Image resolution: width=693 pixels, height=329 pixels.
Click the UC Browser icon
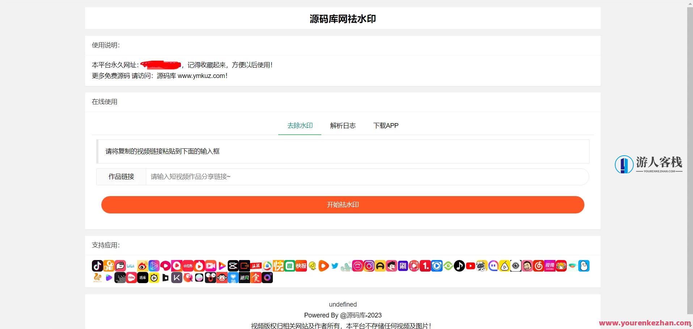[97, 278]
